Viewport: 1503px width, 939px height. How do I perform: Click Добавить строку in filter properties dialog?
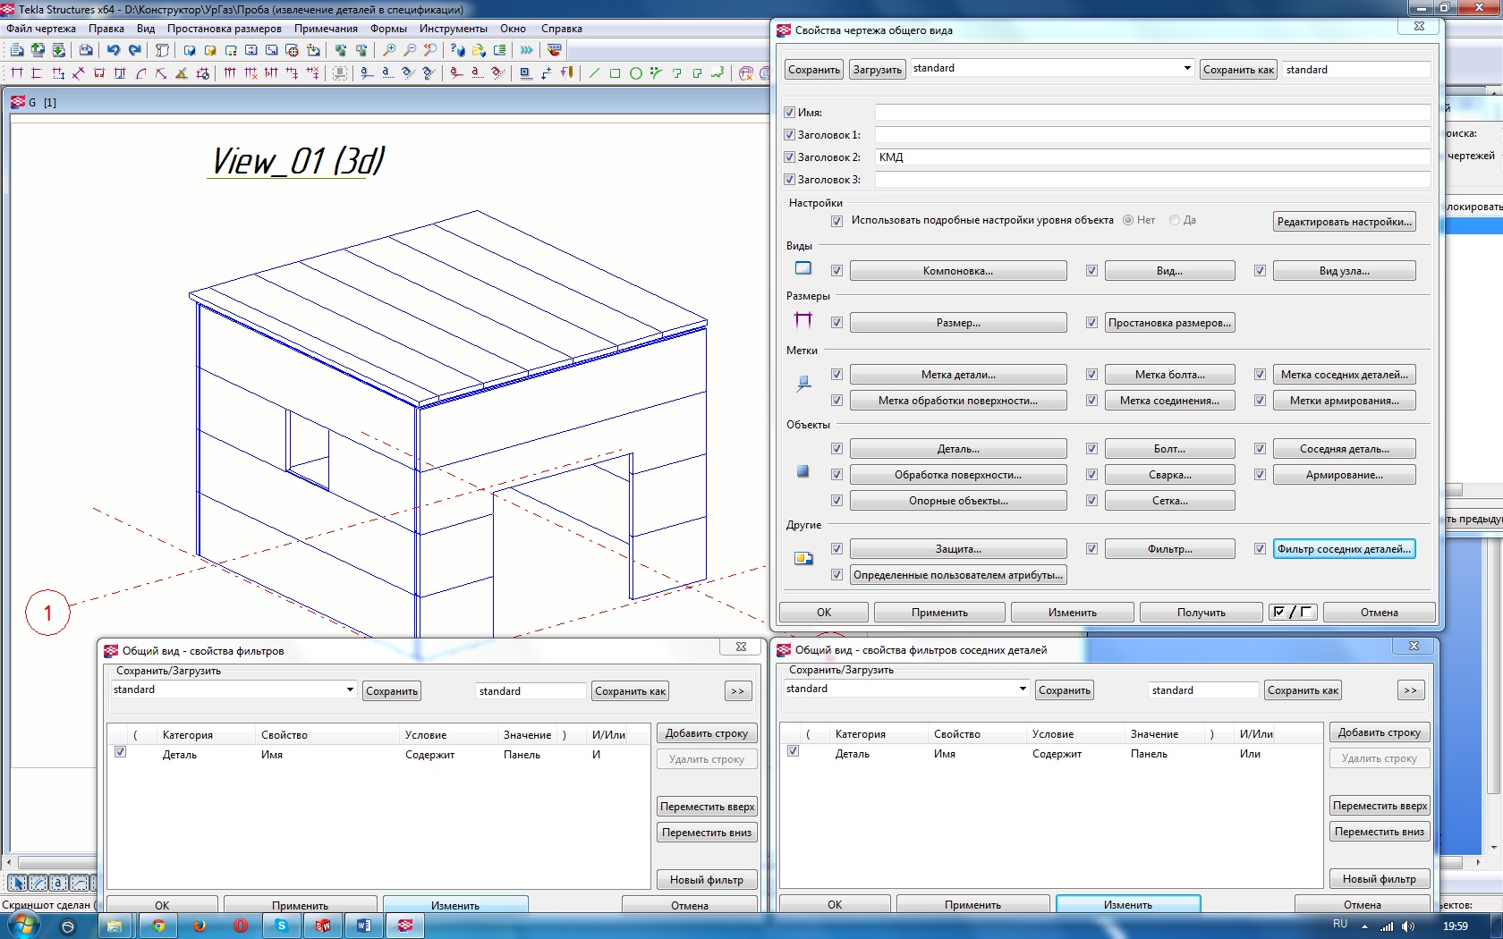click(x=706, y=733)
